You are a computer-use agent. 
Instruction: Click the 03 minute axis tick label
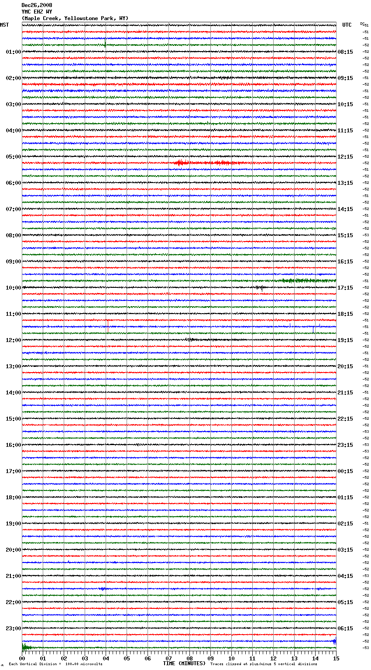[85, 659]
